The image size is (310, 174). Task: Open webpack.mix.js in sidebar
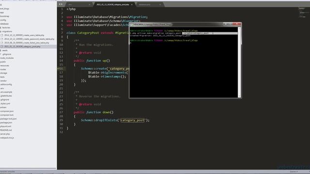click(7, 138)
